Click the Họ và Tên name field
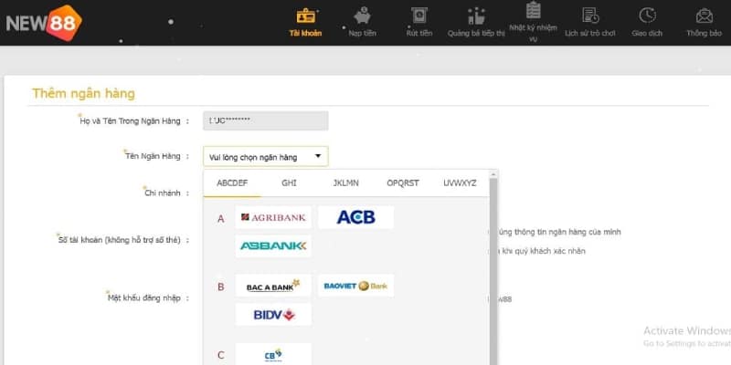The width and height of the screenshot is (731, 365). click(x=265, y=120)
